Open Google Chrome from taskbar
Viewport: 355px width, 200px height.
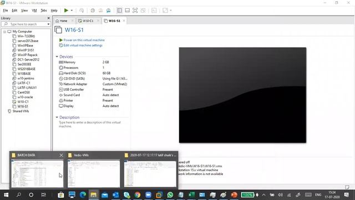(x=137, y=195)
